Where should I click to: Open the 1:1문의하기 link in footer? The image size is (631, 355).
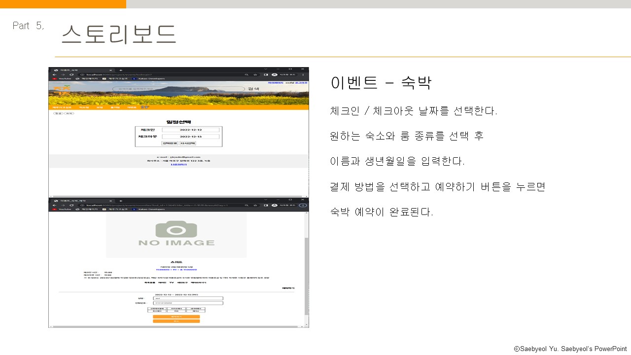tap(178, 164)
